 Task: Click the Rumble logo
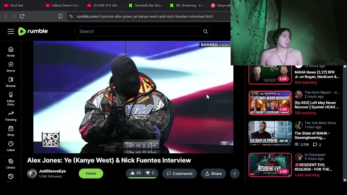33,31
